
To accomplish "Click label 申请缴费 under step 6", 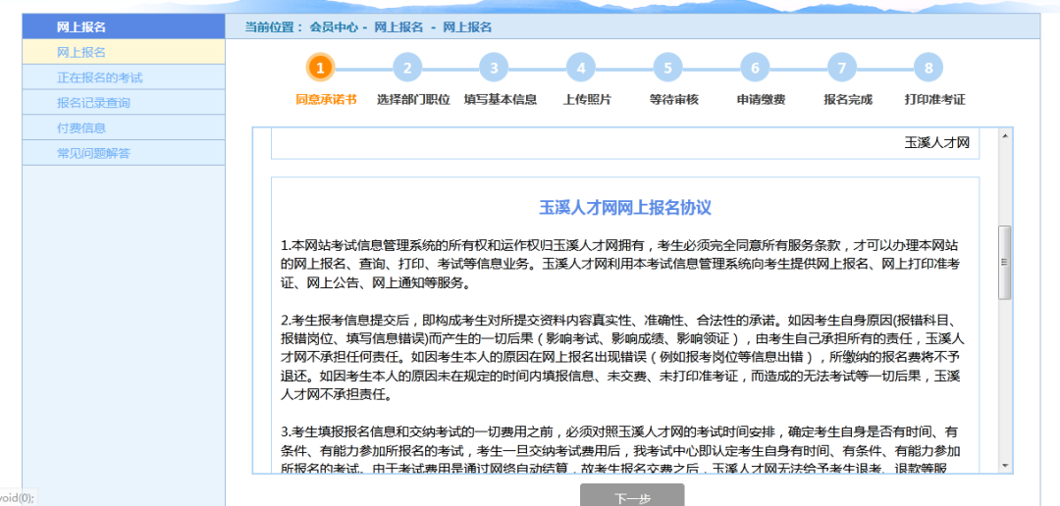I will pyautogui.click(x=761, y=99).
